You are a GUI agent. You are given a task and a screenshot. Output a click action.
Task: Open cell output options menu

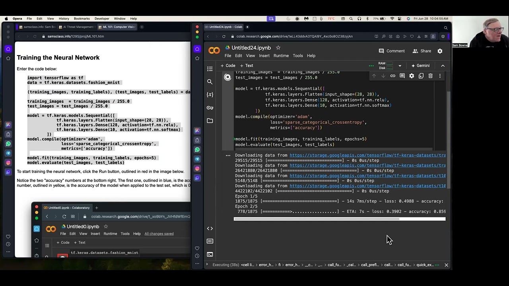(x=228, y=155)
